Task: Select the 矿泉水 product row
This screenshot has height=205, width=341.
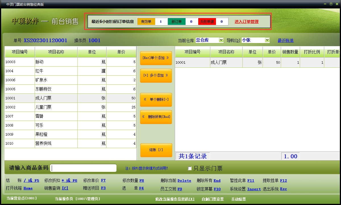Action: click(x=70, y=80)
